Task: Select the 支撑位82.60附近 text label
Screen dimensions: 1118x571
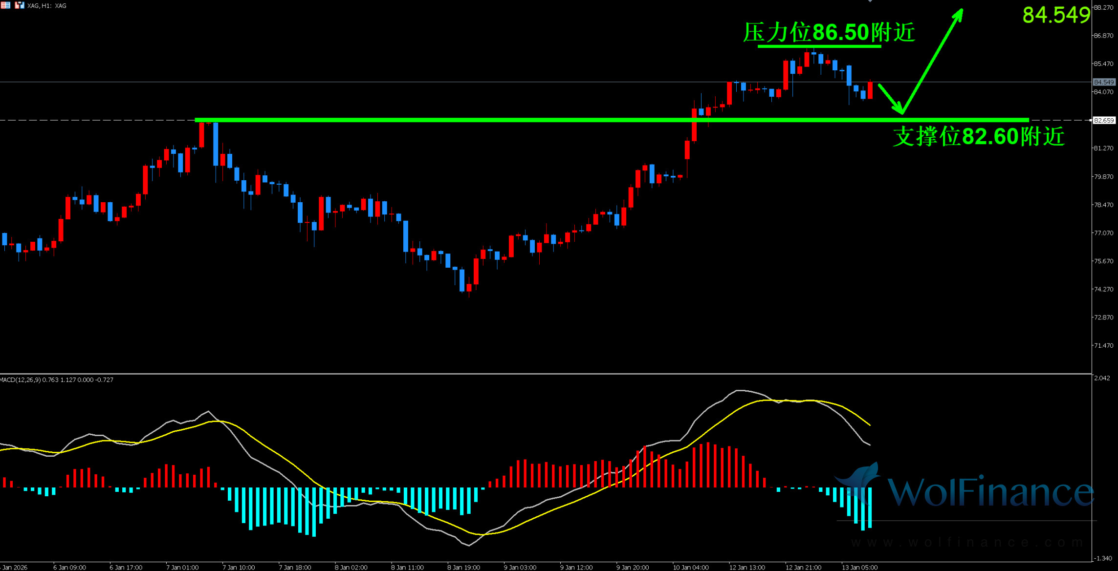Action: click(x=978, y=136)
